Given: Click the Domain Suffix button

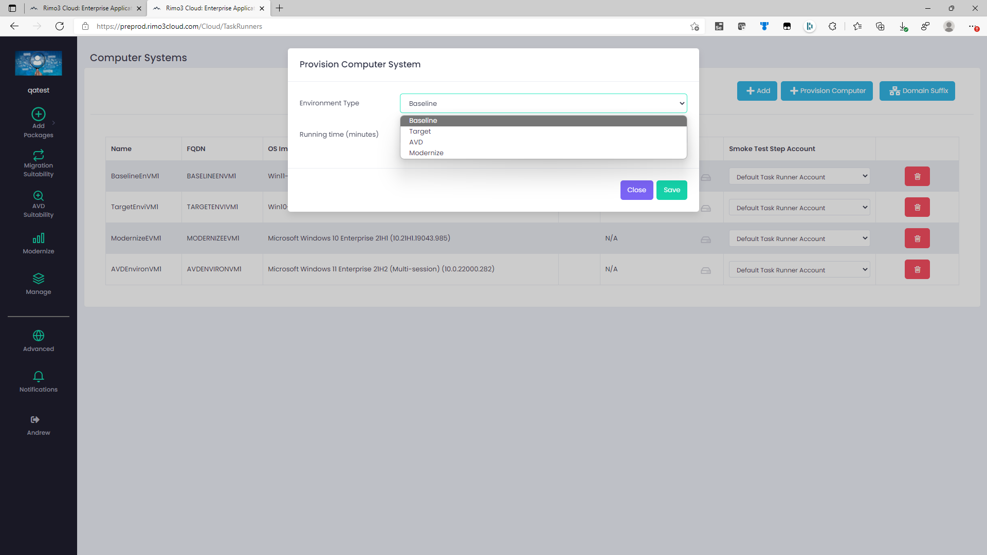Looking at the screenshot, I should click(x=917, y=91).
